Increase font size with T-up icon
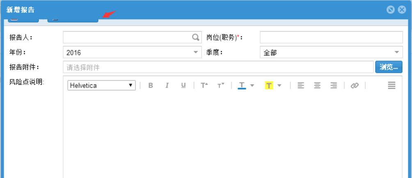The width and height of the screenshot is (412, 178). [204, 86]
